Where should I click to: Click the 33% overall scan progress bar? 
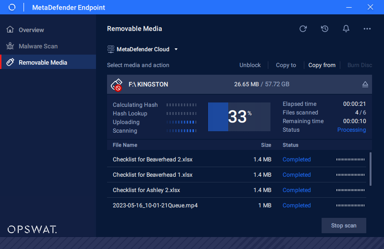[239, 117]
